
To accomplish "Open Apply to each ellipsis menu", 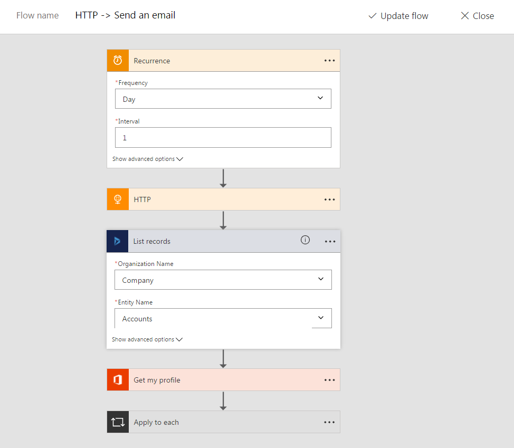I will (329, 422).
